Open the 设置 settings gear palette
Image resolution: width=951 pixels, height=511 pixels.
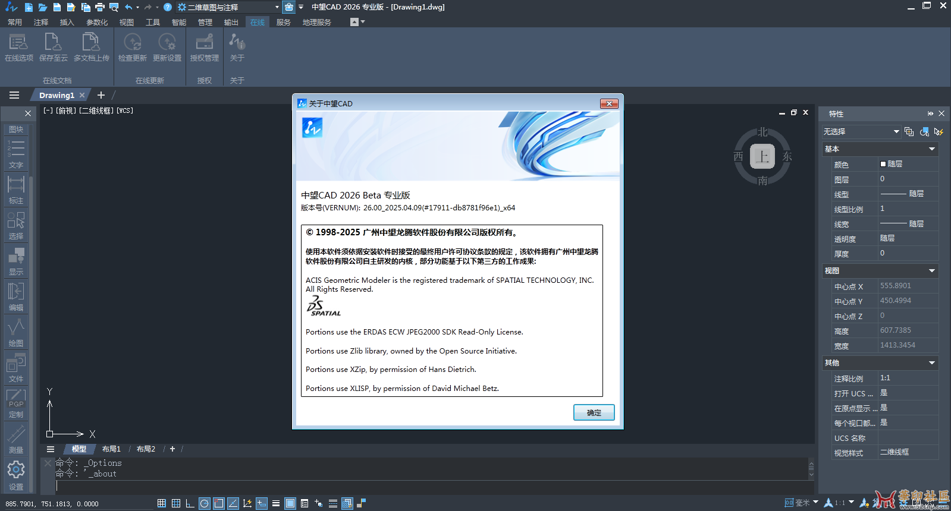pyautogui.click(x=16, y=475)
